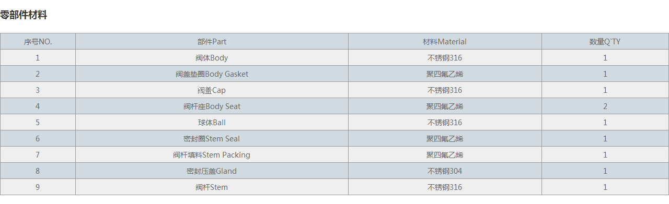This screenshot has width=669, height=204.
Task: Select 聚四氟乙烯 in Body Gasket row
Action: tap(445, 74)
